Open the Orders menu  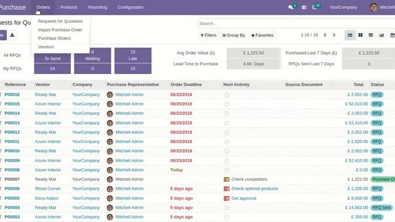point(43,7)
